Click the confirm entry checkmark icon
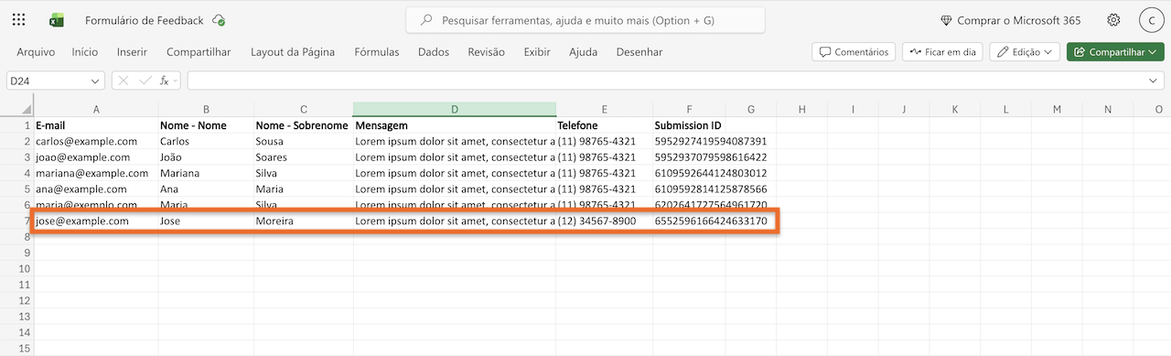The image size is (1171, 356). click(x=145, y=81)
